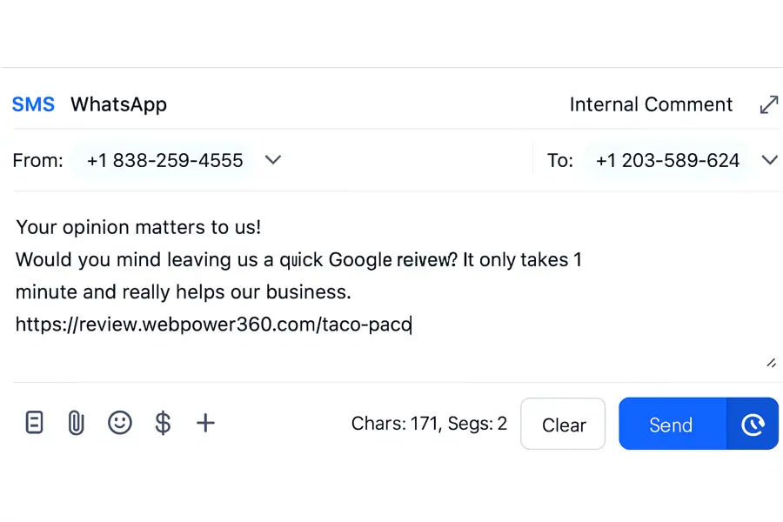Image resolution: width=783 pixels, height=522 pixels.
Task: Open the emoji picker
Action: click(119, 423)
